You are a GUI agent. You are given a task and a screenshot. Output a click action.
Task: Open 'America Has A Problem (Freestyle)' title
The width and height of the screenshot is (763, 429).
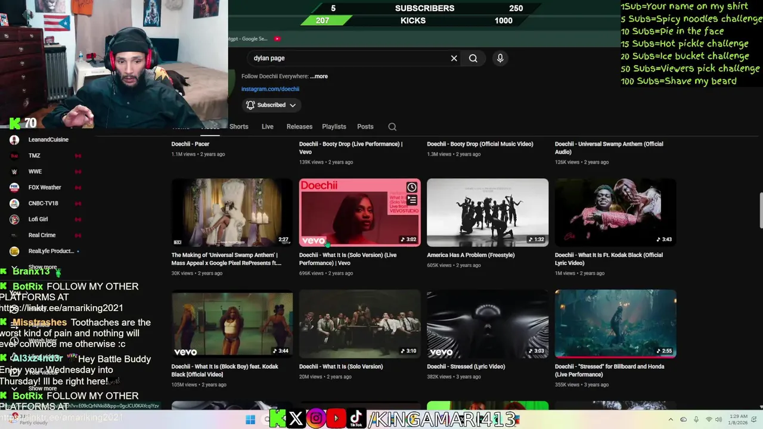471,255
